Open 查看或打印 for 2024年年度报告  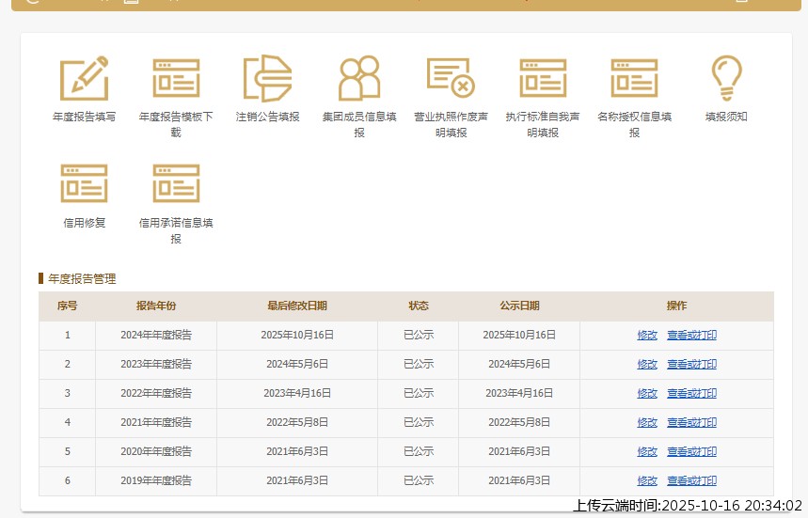click(x=691, y=336)
